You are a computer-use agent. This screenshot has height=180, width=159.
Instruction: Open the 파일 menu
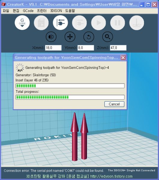point(6,11)
